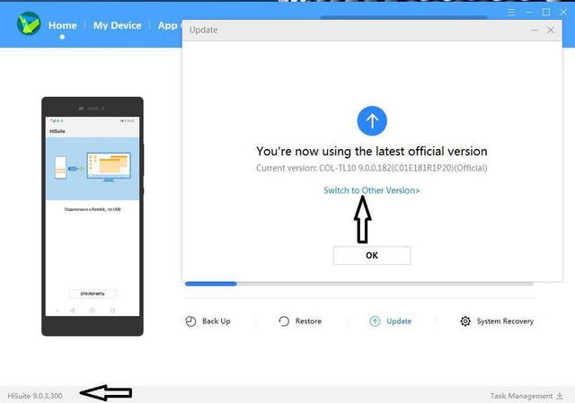This screenshot has width=575, height=403.
Task: Open the Home tab
Action: (x=63, y=25)
